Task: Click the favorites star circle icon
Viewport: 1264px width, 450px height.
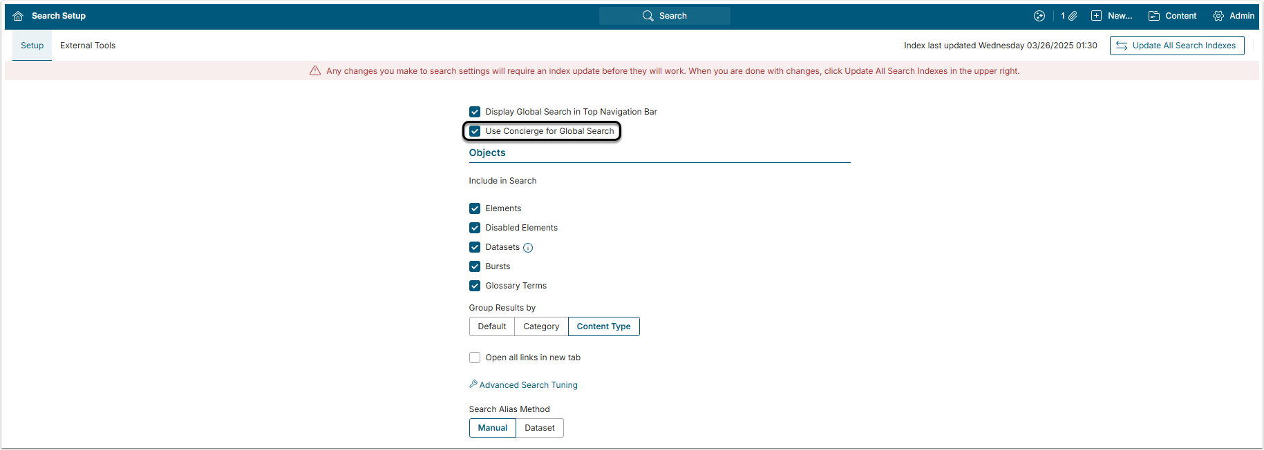Action: coord(1039,16)
